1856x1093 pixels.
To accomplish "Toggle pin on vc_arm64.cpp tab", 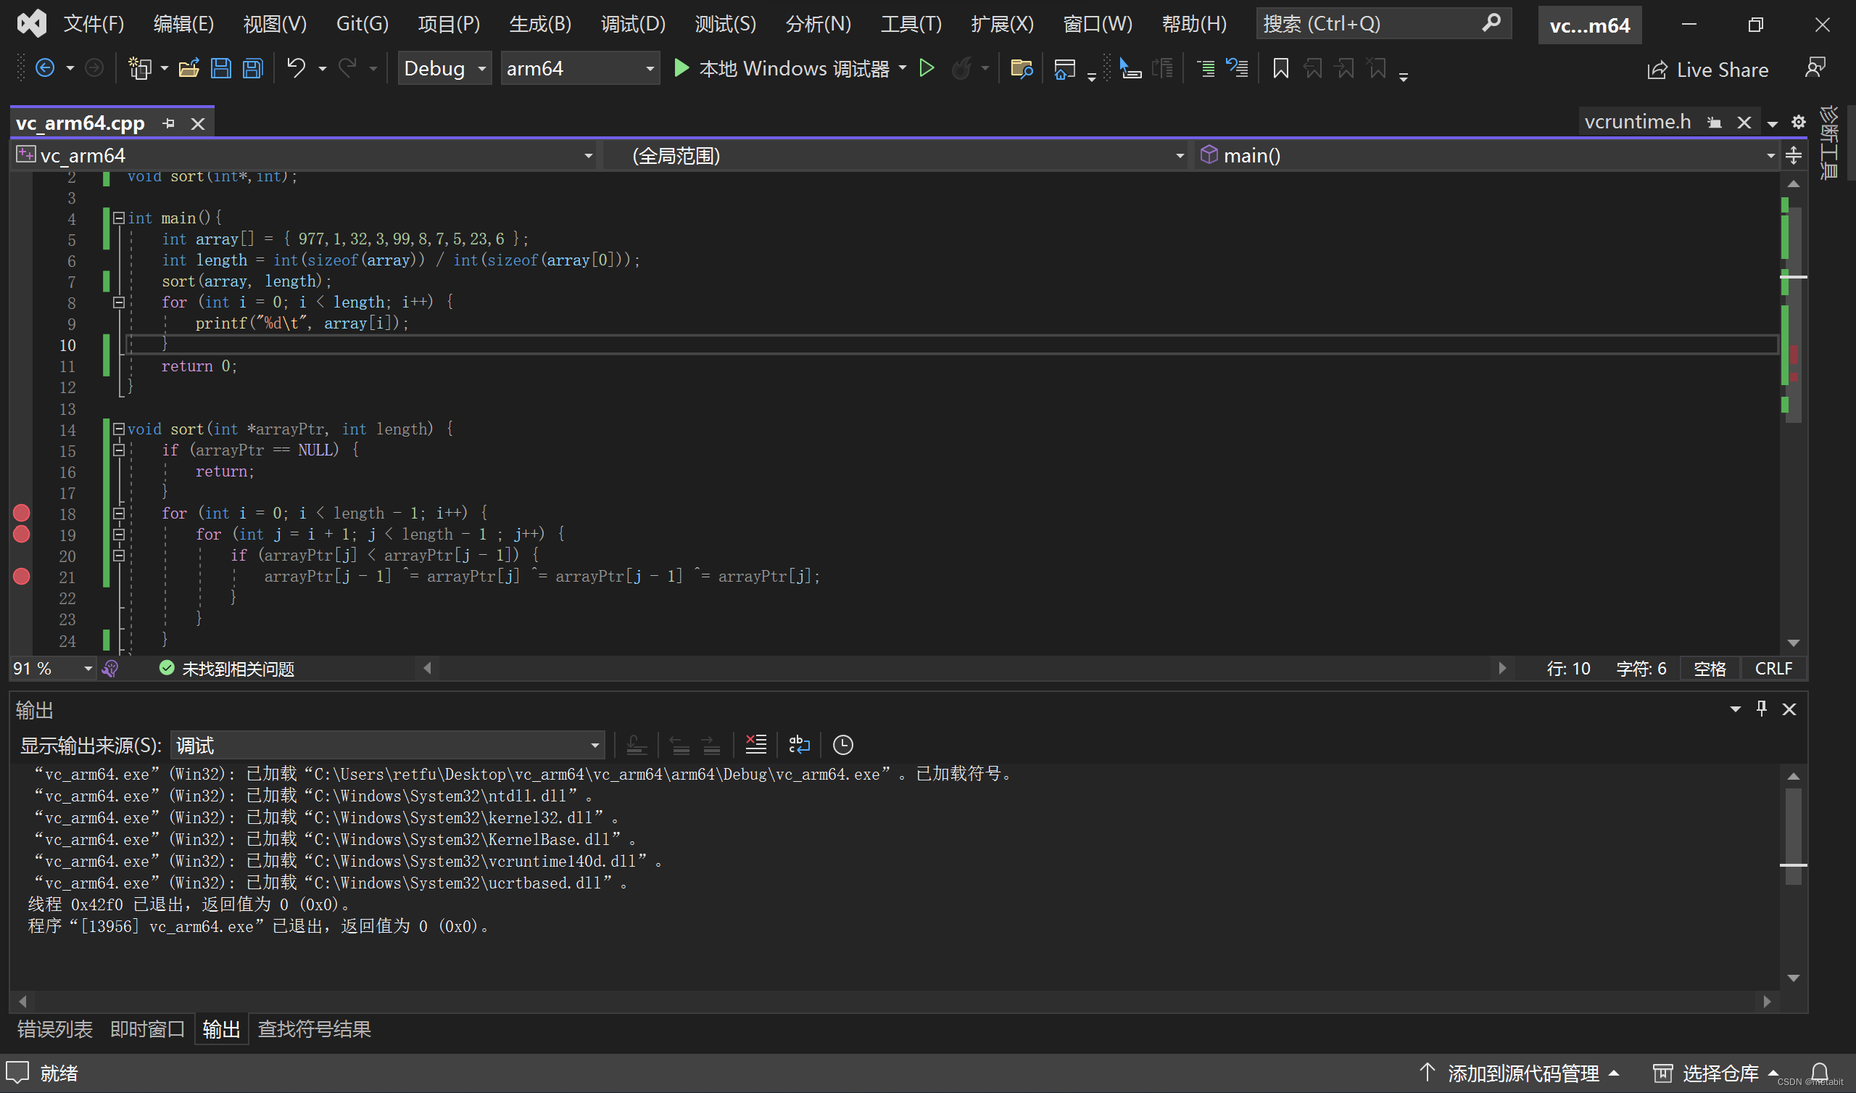I will click(169, 123).
